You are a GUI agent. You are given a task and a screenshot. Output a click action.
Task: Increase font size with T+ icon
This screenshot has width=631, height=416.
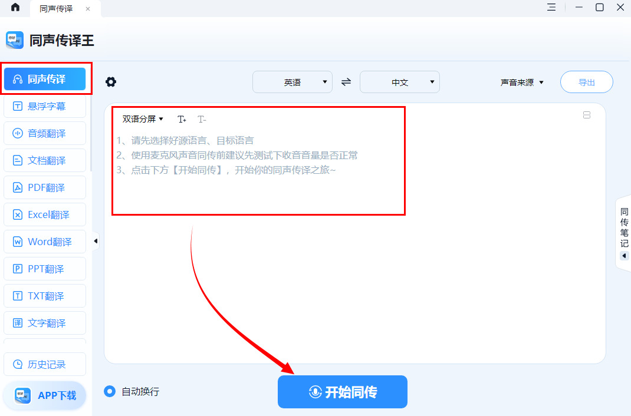coord(182,119)
